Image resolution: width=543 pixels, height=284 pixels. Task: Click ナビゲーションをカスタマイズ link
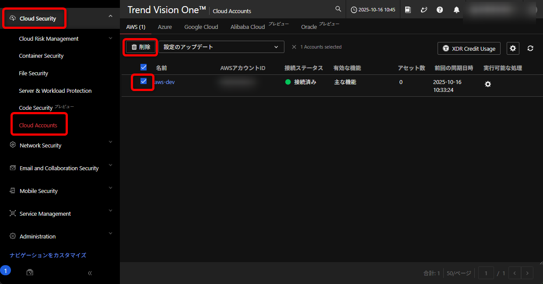[x=48, y=255]
